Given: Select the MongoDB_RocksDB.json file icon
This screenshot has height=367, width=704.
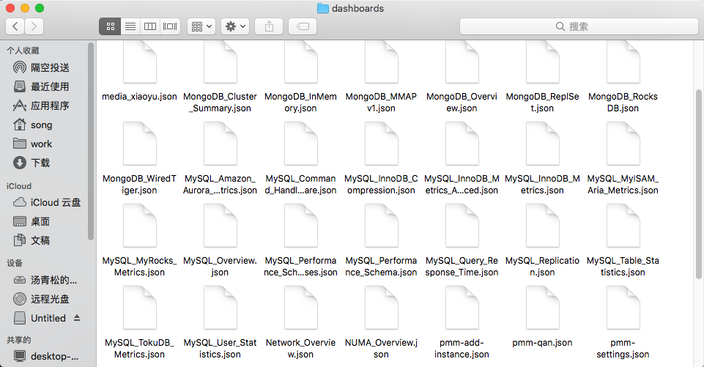Looking at the screenshot, I should click(x=623, y=62).
